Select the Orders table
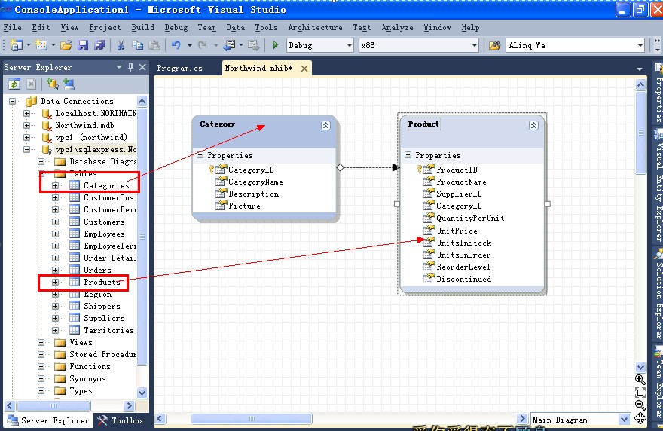663x431 pixels. 97,270
